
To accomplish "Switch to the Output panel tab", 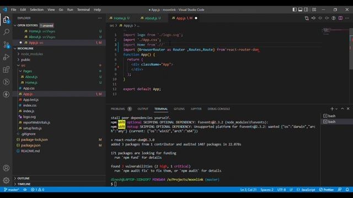I will pyautogui.click(x=143, y=109).
